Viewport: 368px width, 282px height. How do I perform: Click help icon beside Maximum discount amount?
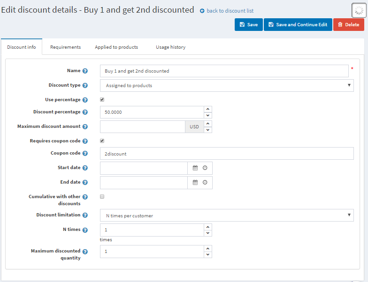pyautogui.click(x=85, y=126)
